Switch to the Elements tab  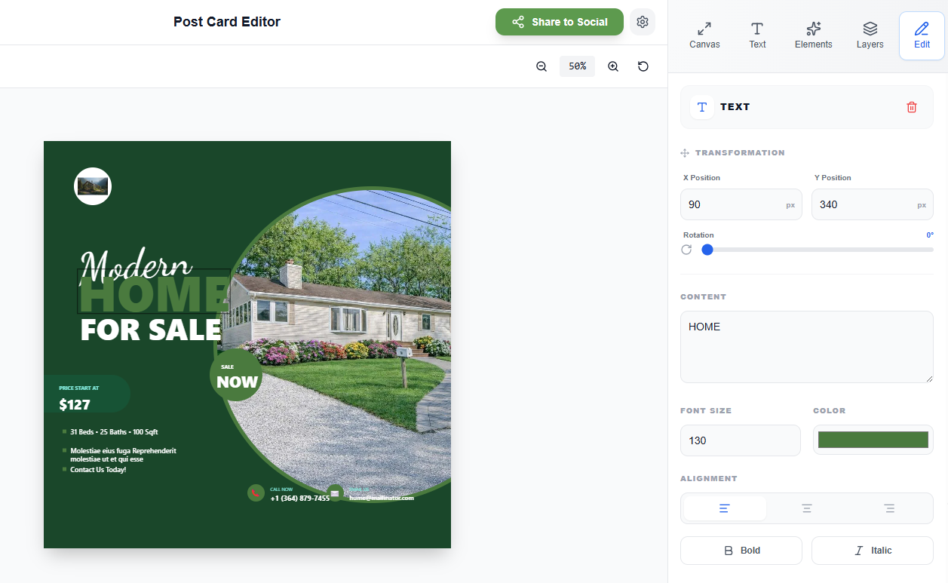click(813, 35)
